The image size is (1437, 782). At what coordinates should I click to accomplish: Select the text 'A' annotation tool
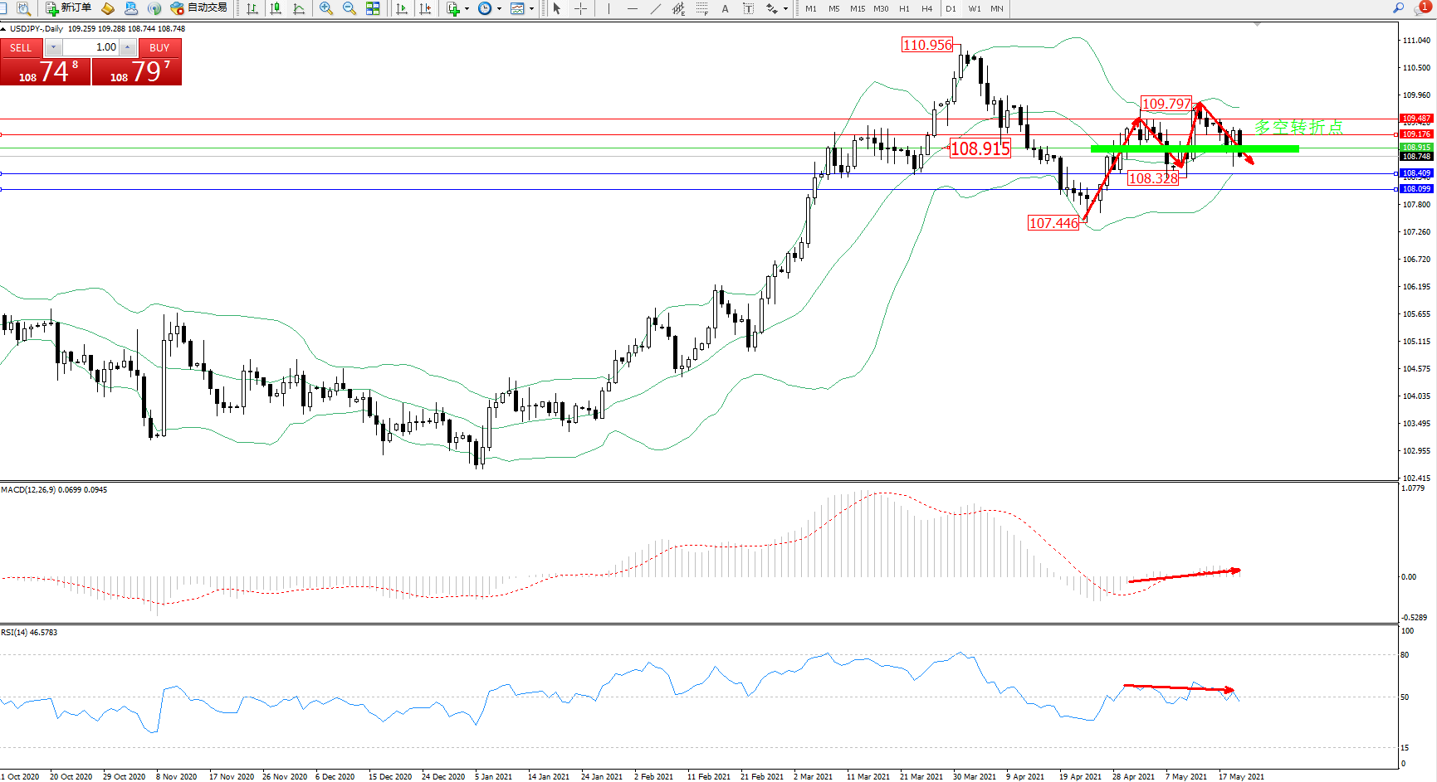point(725,8)
